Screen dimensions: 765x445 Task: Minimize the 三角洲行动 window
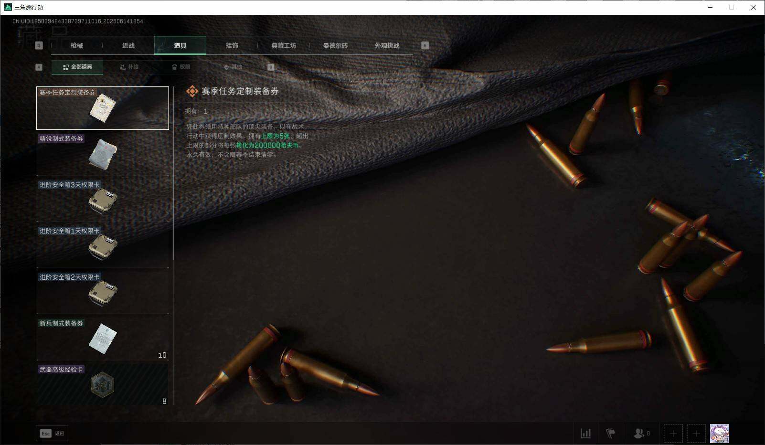[710, 7]
